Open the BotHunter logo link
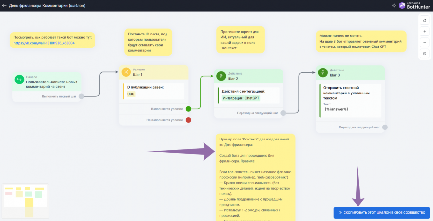Image resolution: width=433 pixels, height=221 pixels. pyautogui.click(x=414, y=5)
